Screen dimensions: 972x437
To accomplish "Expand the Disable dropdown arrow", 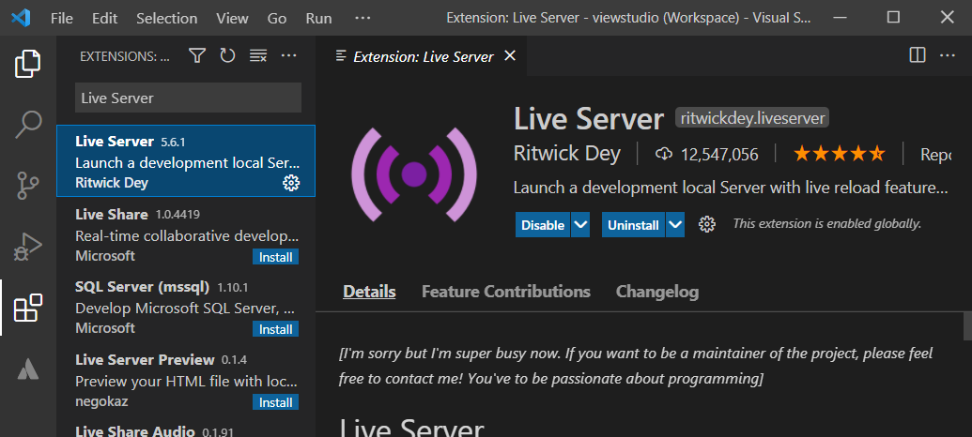I will [x=580, y=225].
